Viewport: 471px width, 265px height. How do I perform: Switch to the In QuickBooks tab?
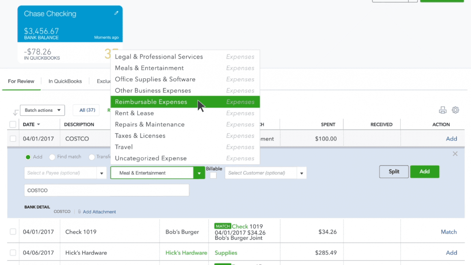coord(65,81)
